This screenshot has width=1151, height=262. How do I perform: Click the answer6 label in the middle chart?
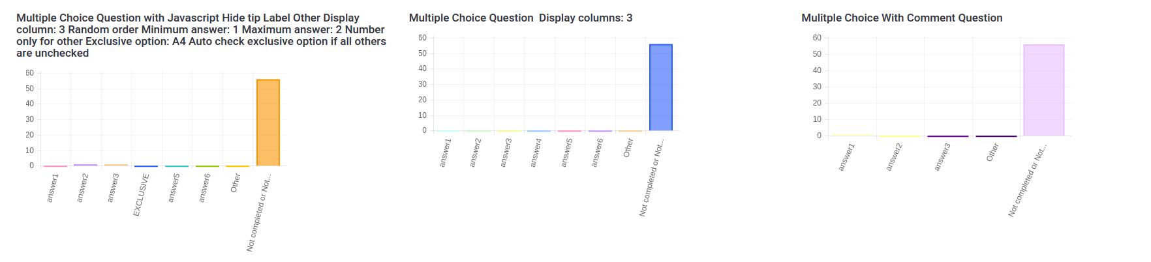pos(597,153)
